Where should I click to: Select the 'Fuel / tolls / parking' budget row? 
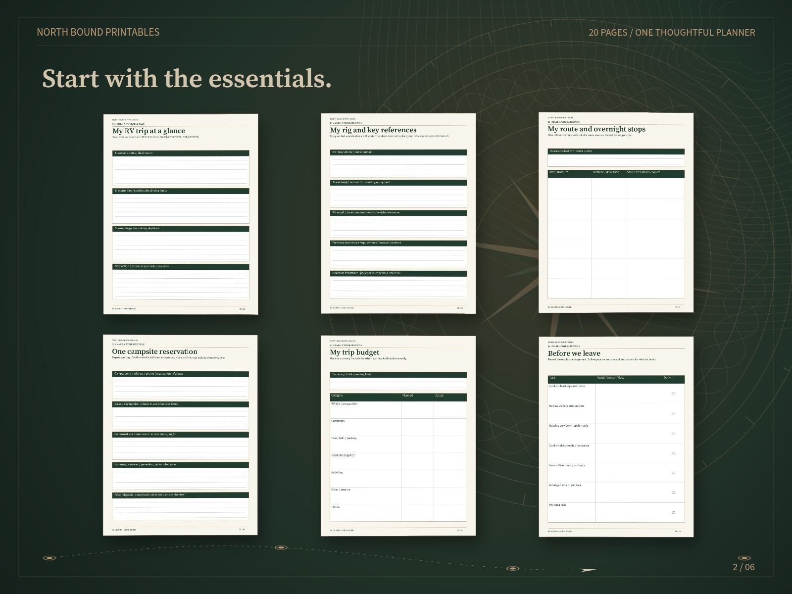click(x=398, y=444)
